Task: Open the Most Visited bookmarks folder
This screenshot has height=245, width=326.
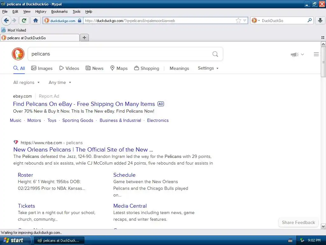Action: coord(14,30)
